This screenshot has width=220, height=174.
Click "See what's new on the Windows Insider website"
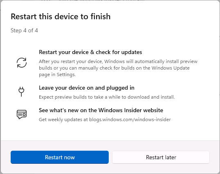(101, 110)
